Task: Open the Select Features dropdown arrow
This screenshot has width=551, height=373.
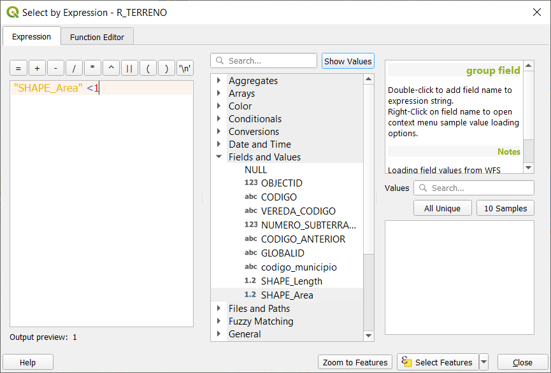Action: tap(484, 362)
